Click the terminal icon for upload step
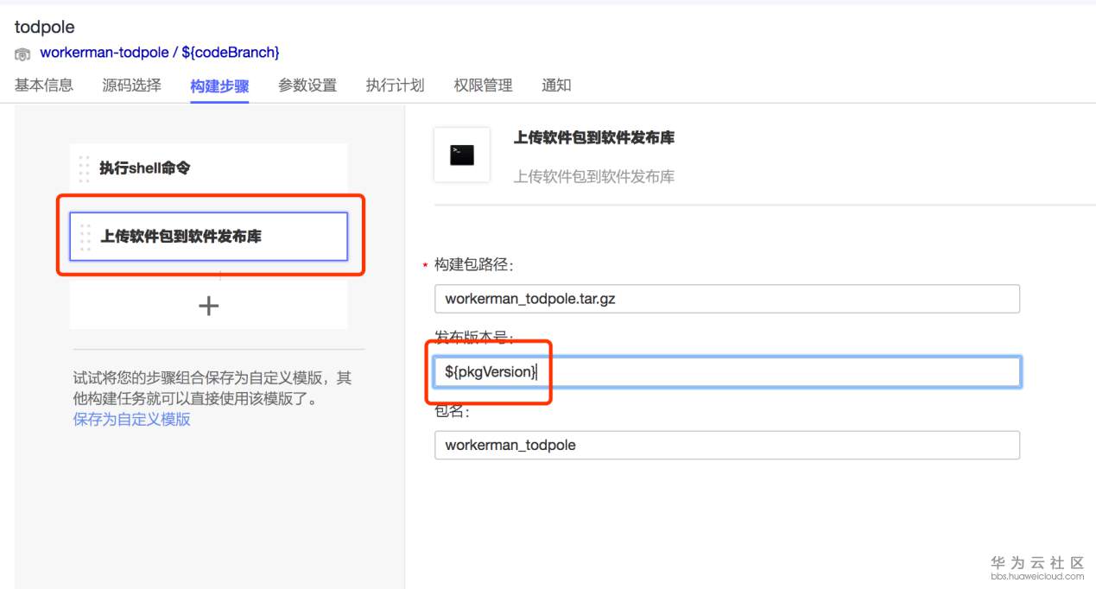 coord(461,155)
